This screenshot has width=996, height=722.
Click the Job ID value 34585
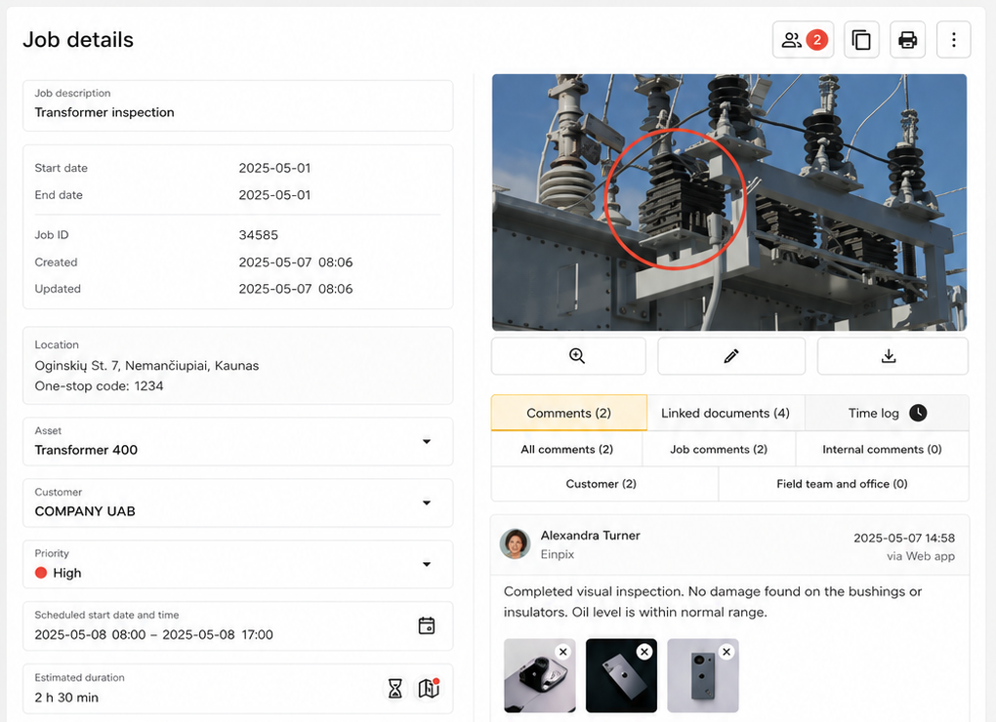[x=259, y=235]
